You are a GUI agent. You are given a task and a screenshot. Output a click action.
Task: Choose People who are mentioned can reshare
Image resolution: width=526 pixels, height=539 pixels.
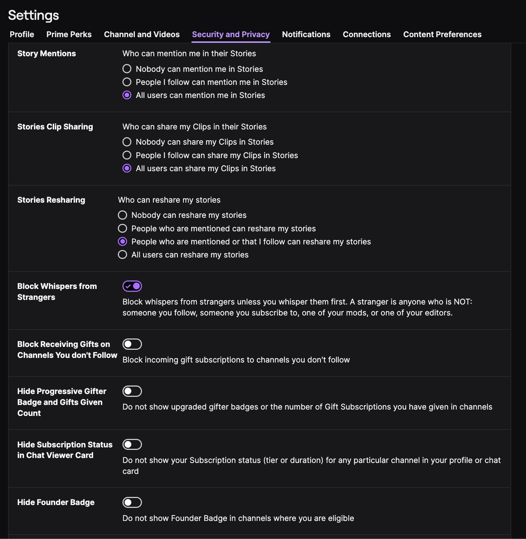[122, 228]
